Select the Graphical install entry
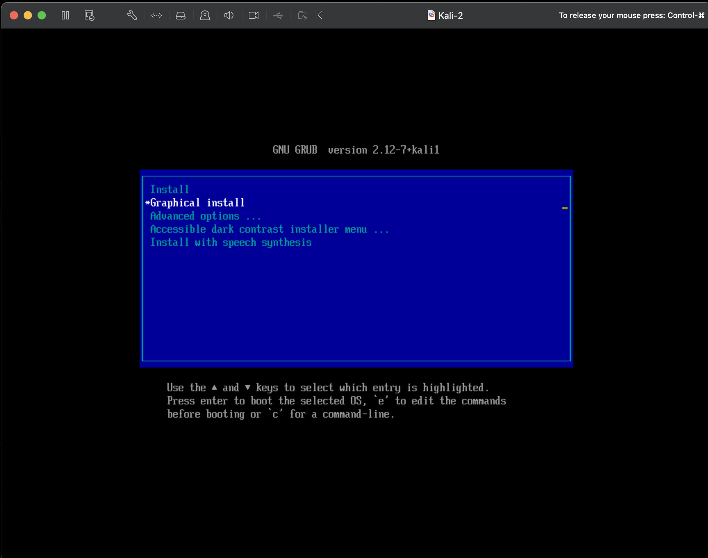708x558 pixels. 197,203
